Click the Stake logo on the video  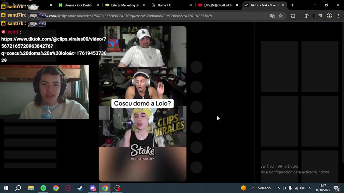(142, 151)
